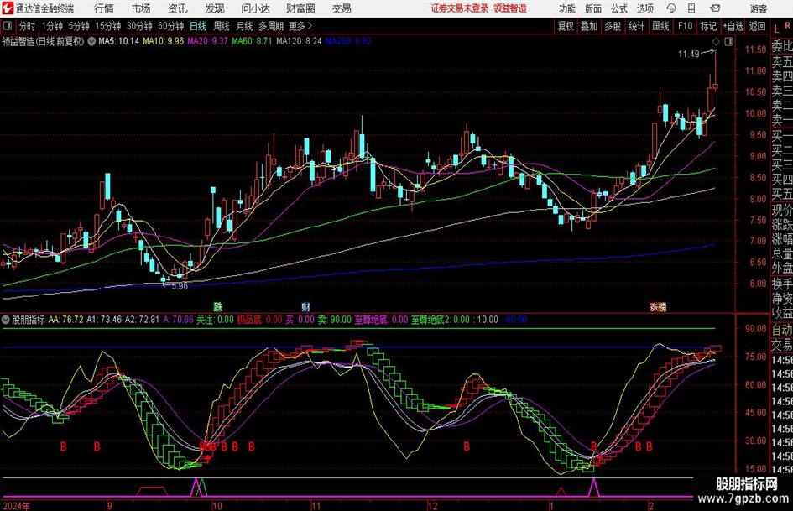Click the red L icon on the right panel
Screen dimensions: 793x511
click(776, 29)
